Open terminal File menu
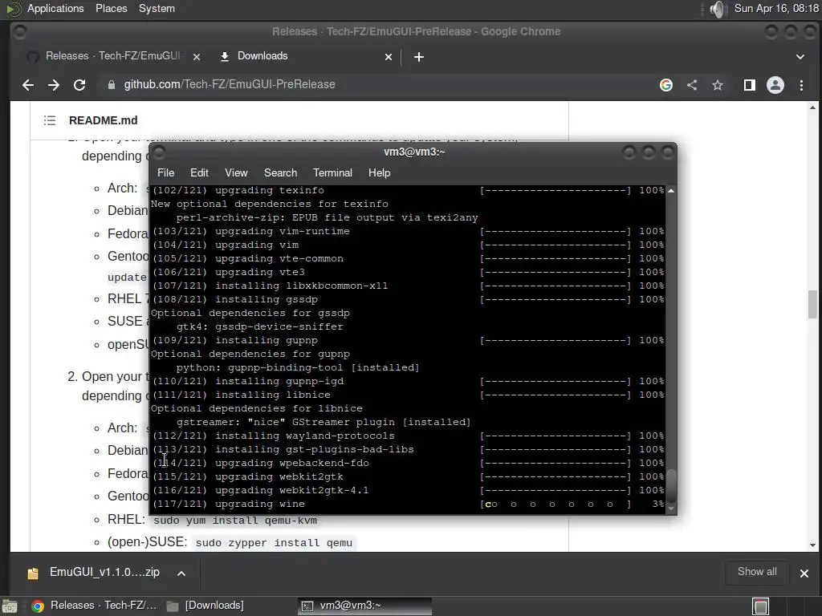The image size is (822, 616). [x=165, y=173]
